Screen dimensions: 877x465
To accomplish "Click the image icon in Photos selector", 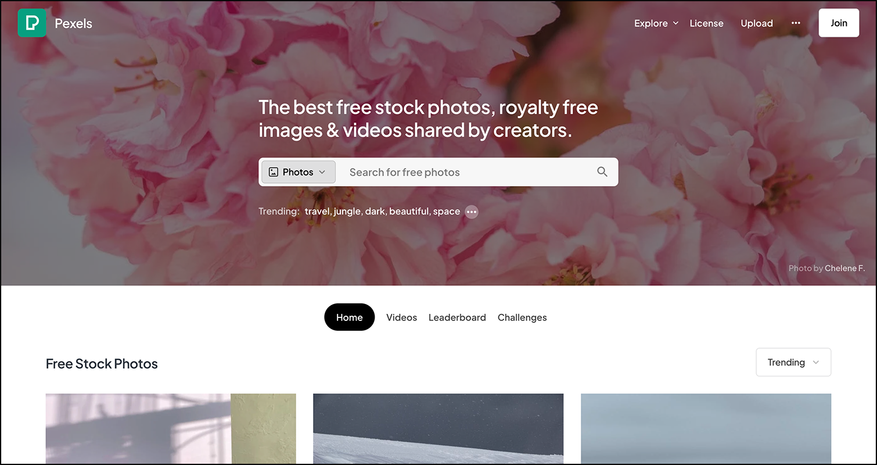I will pos(274,172).
